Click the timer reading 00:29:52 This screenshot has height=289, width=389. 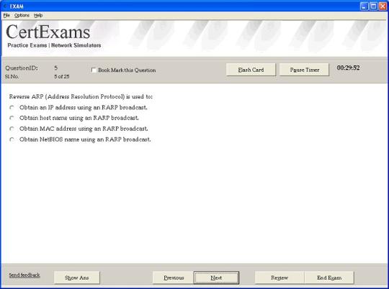348,68
